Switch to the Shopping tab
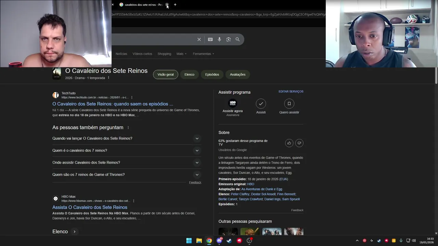The width and height of the screenshot is (438, 246). point(164,54)
